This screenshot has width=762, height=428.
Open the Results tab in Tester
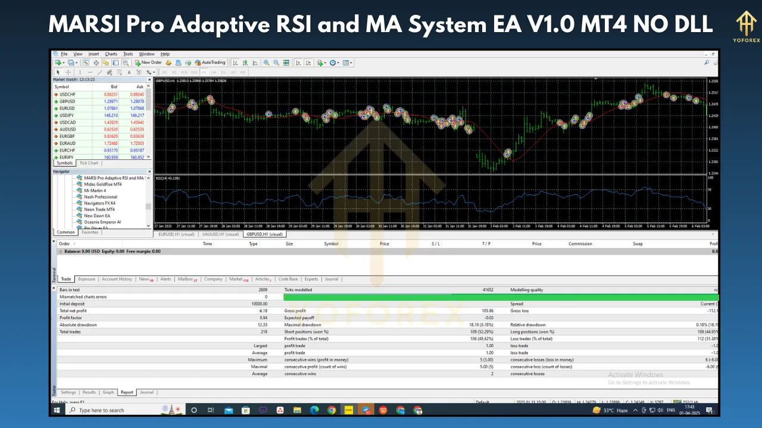tap(89, 392)
